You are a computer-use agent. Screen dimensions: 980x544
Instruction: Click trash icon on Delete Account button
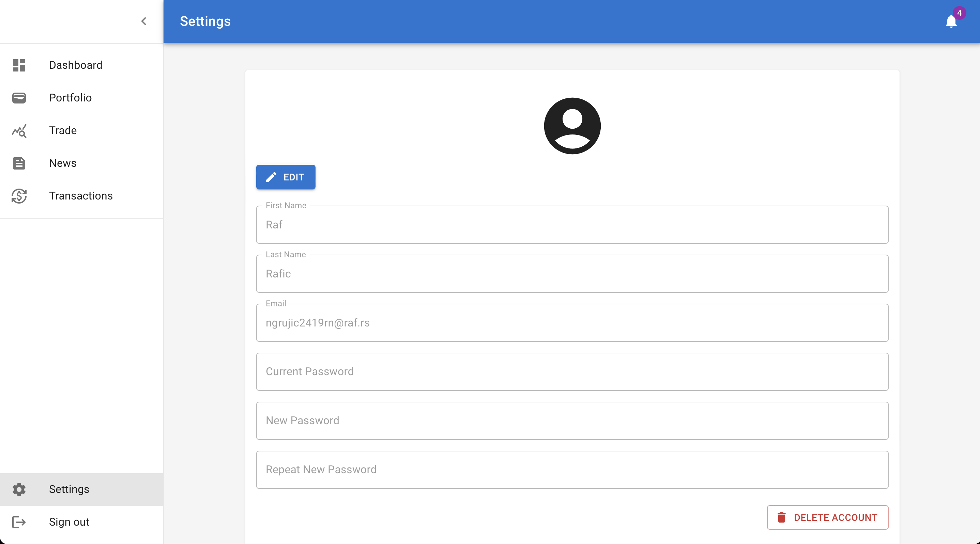[x=781, y=517]
